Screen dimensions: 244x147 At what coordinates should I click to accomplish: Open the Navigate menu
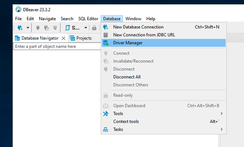pyautogui.click(x=47, y=19)
